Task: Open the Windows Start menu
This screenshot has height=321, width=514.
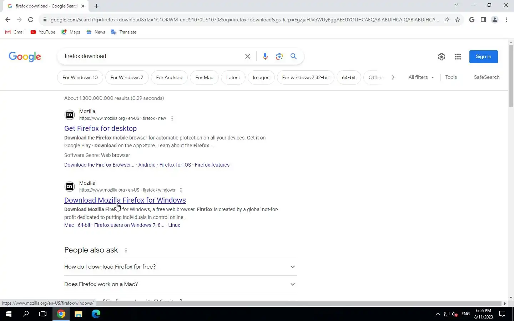Action: pos(9,314)
